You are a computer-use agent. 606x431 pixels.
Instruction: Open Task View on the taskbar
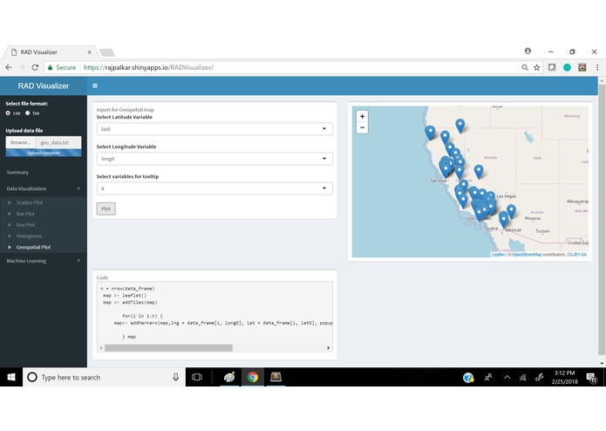coord(197,377)
